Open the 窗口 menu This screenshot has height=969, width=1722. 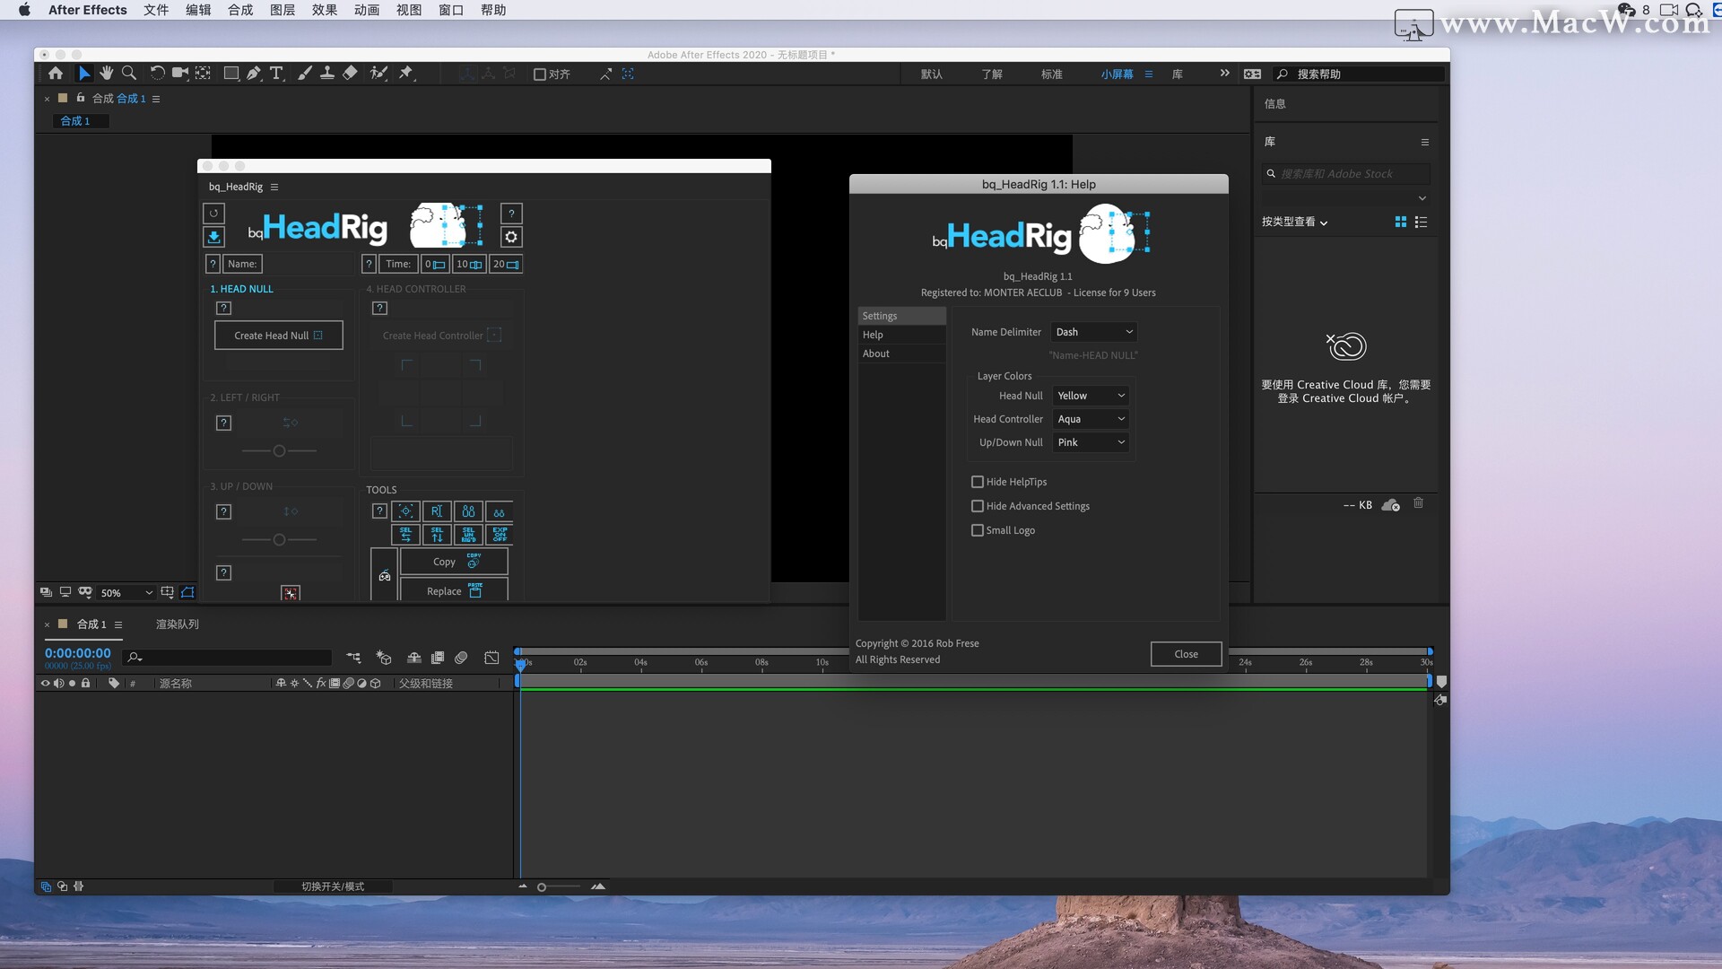point(451,10)
